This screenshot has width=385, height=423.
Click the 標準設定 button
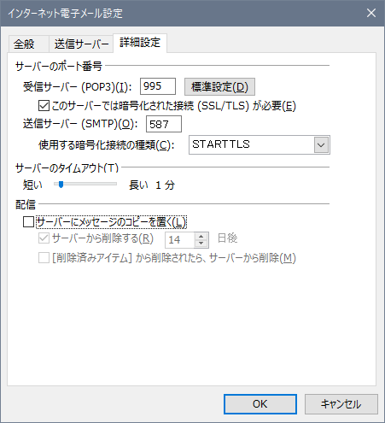[x=219, y=86]
